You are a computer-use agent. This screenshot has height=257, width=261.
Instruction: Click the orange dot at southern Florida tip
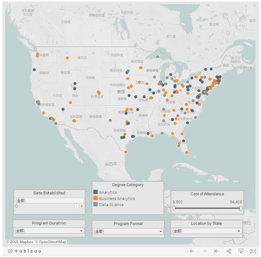(x=187, y=153)
